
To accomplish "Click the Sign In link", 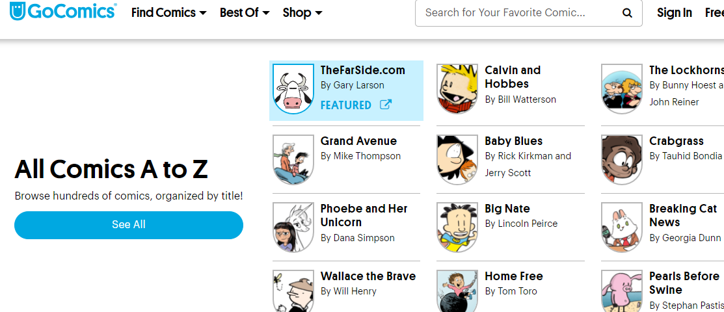I will click(674, 12).
